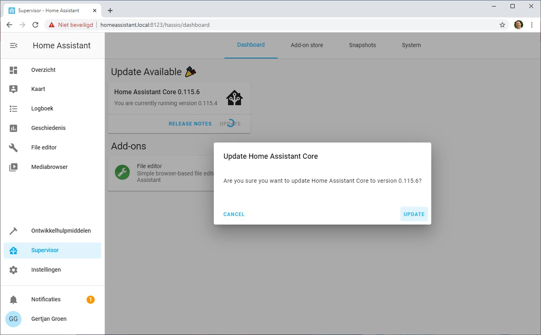Bookmark this page with the star
541x335 pixels.
(502, 25)
